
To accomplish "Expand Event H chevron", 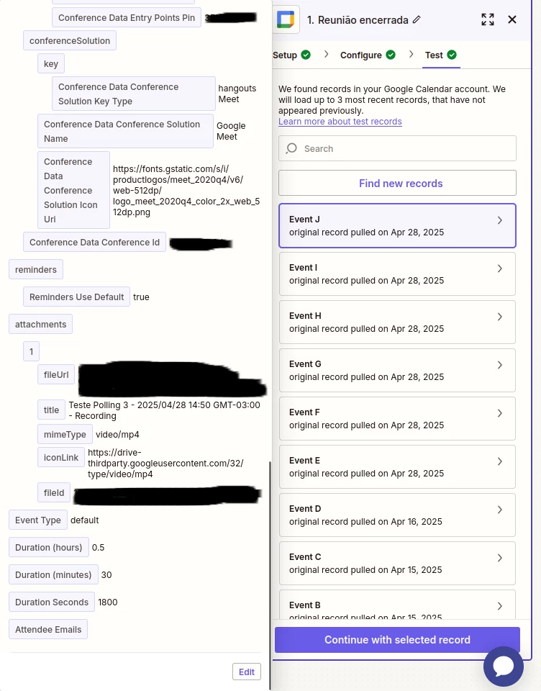I will [499, 317].
